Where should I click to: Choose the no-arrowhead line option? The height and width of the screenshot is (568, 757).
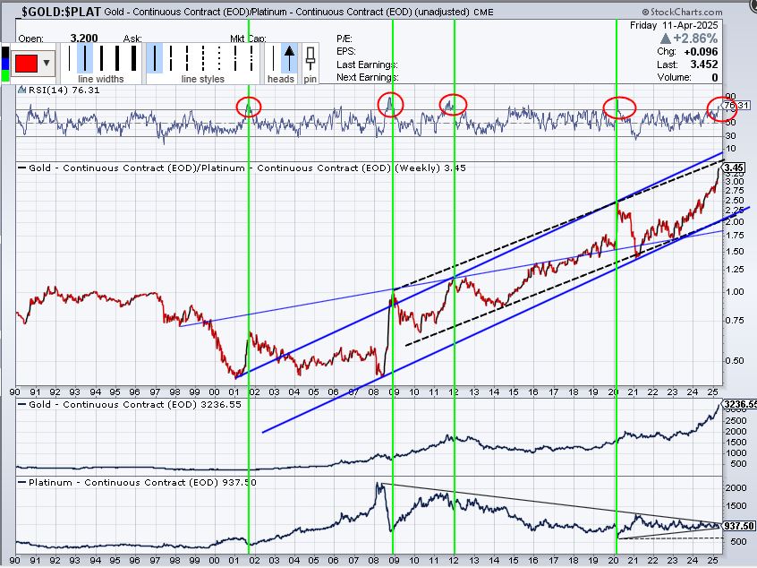[x=273, y=58]
